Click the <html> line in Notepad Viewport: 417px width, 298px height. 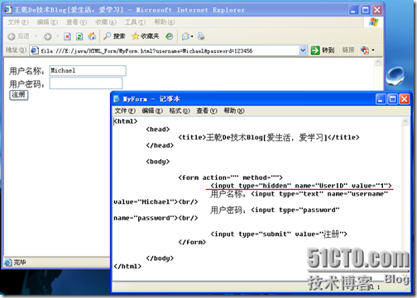[126, 121]
